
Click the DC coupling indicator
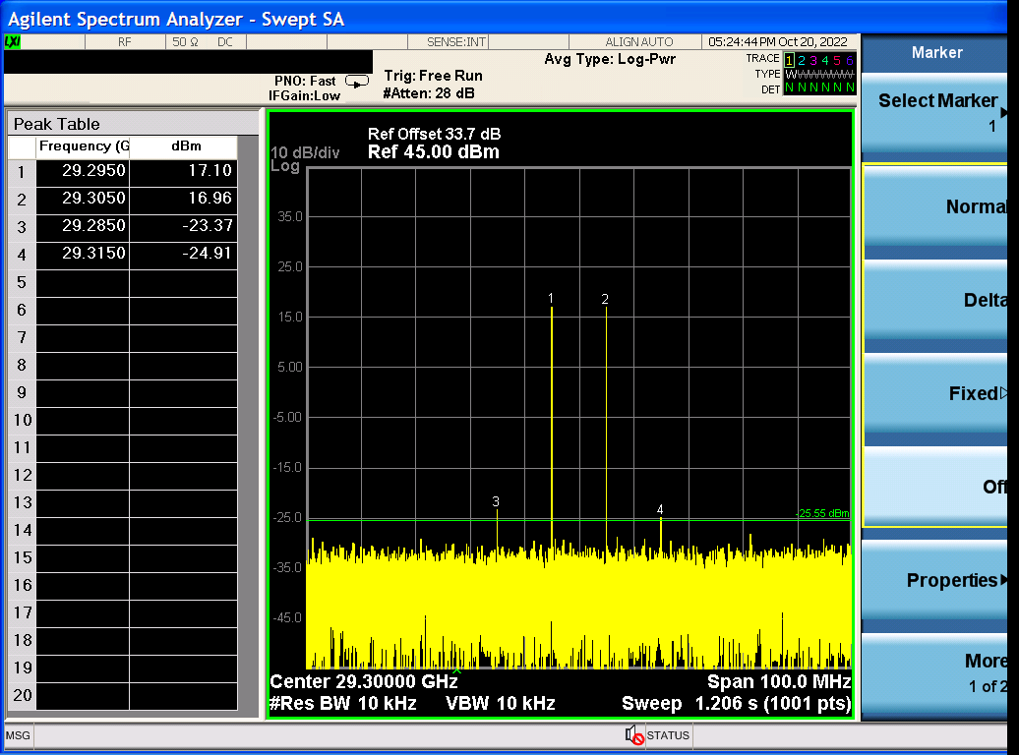[x=225, y=42]
